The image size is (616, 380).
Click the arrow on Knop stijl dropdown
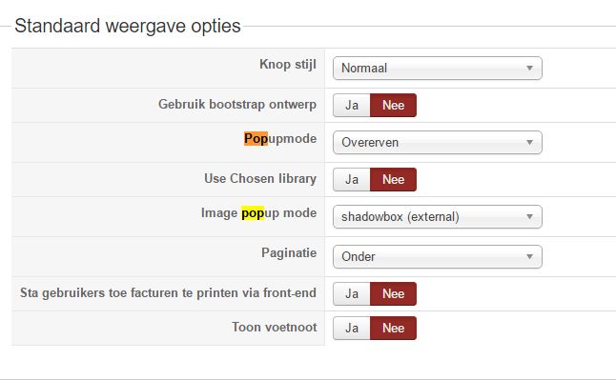[529, 68]
